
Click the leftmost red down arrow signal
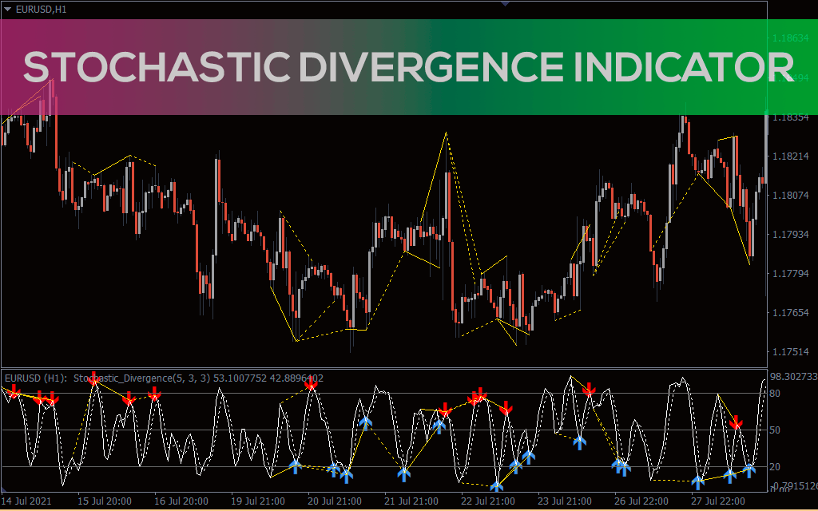14,391
